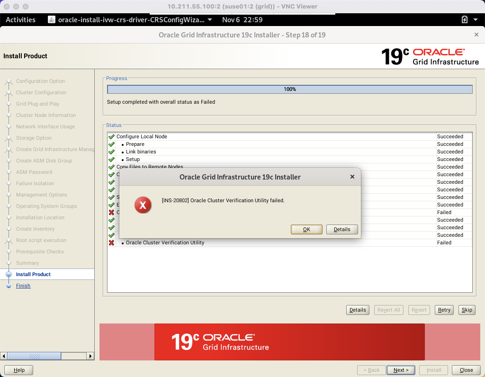Click OK in the INS-20802 error dialog
Viewport: 485px width, 377px height.
pos(306,229)
